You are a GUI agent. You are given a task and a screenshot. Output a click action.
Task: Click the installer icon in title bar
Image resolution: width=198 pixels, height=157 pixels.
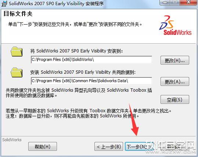click(x=4, y=4)
